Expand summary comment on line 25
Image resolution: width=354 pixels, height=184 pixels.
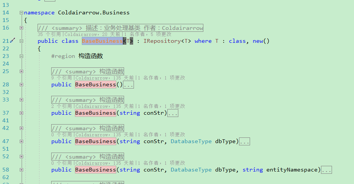point(21,72)
